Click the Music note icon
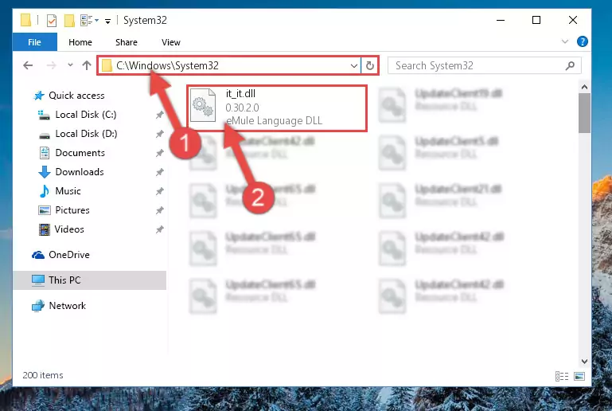Viewport: 612px width, 411px height. [x=45, y=191]
